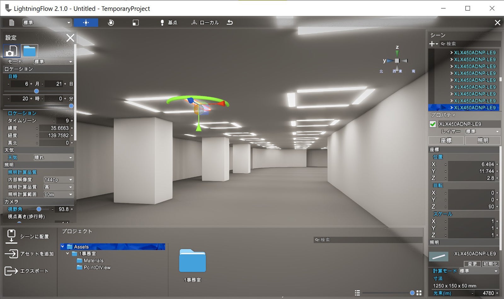Open the 標準 dropdown in the top toolbar
The image size is (504, 299).
point(47,23)
